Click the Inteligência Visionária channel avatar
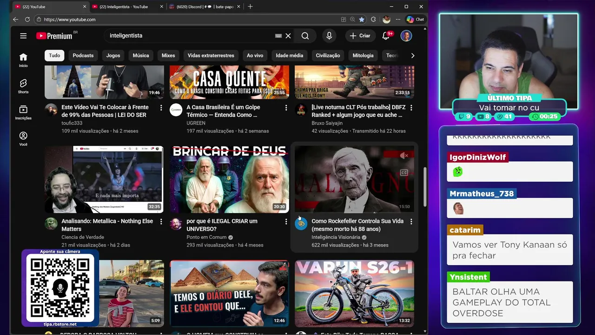The height and width of the screenshot is (335, 595). tap(301, 224)
